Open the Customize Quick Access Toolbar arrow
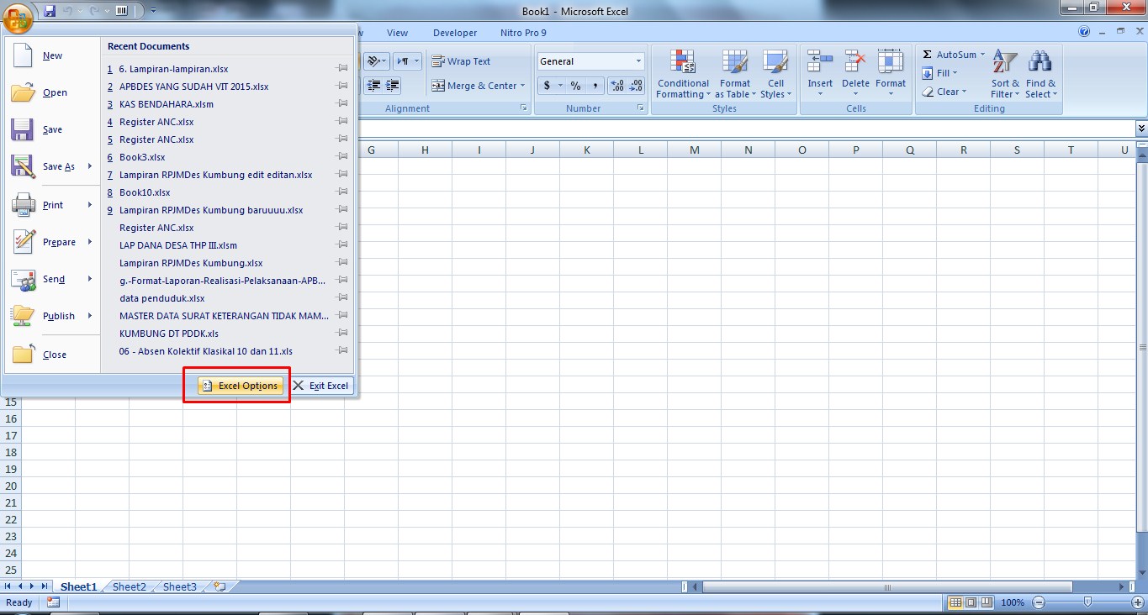 coord(153,11)
